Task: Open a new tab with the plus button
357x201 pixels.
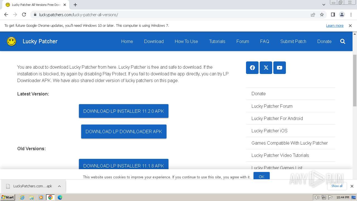Action: 75,5
